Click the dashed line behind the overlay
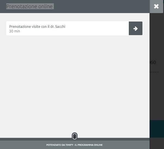Image resolution: width=164 pixels, height=149 pixels. click(154, 72)
